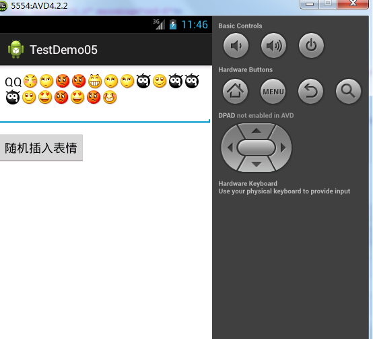373x339 pixels.
Task: Tap the 3G signal strength icon
Action: tap(159, 24)
